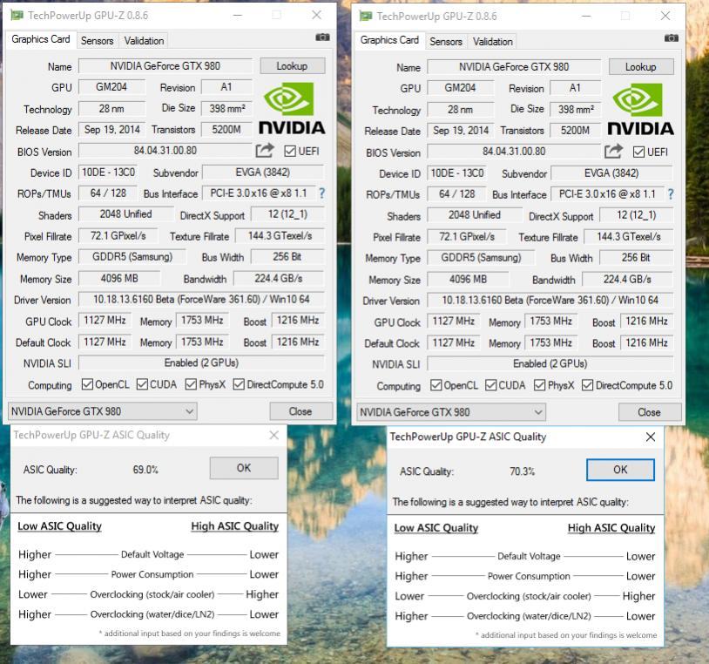The height and width of the screenshot is (664, 709).
Task: Click the NVIDIA logo in the right GPU-Z window
Action: [640, 109]
